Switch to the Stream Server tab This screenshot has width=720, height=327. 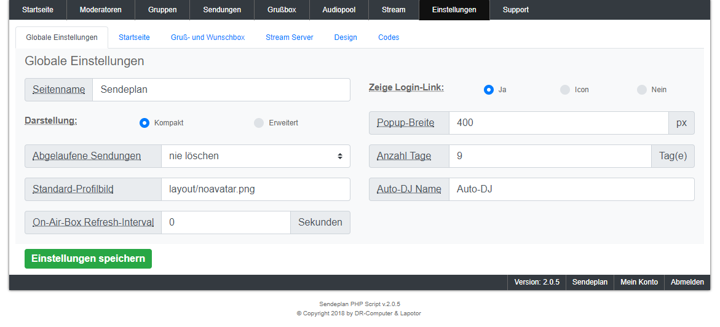point(289,37)
